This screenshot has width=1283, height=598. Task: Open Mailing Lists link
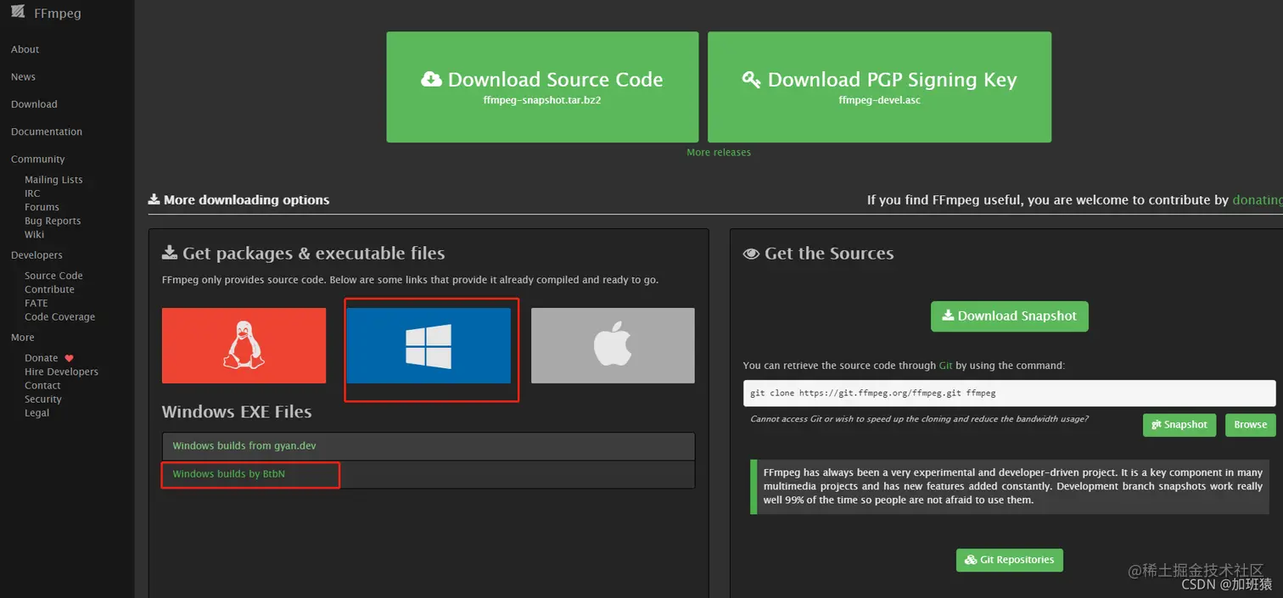[x=53, y=180]
